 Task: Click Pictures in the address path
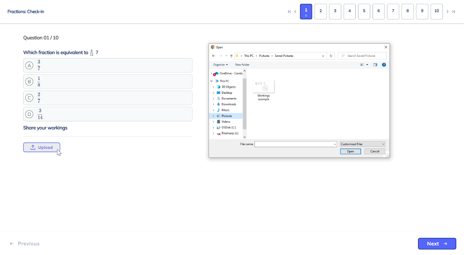point(264,56)
